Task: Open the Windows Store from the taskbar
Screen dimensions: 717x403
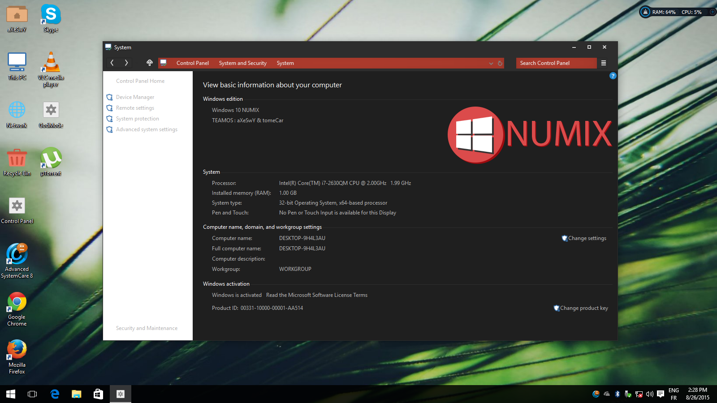Action: [x=98, y=394]
